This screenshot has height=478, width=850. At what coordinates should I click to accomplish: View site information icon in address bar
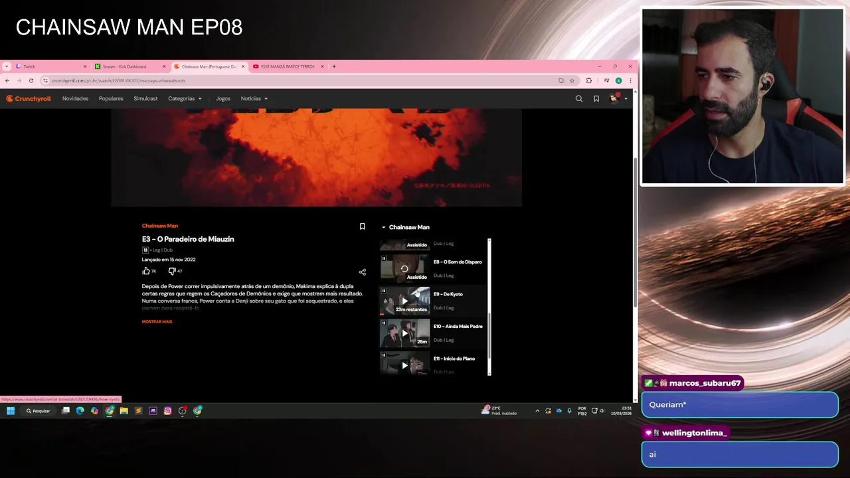[45, 80]
